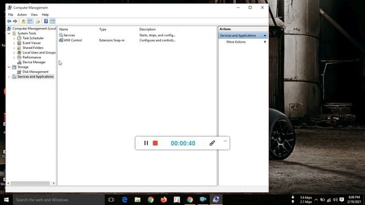Click the Up One Level folder icon

[23, 22]
